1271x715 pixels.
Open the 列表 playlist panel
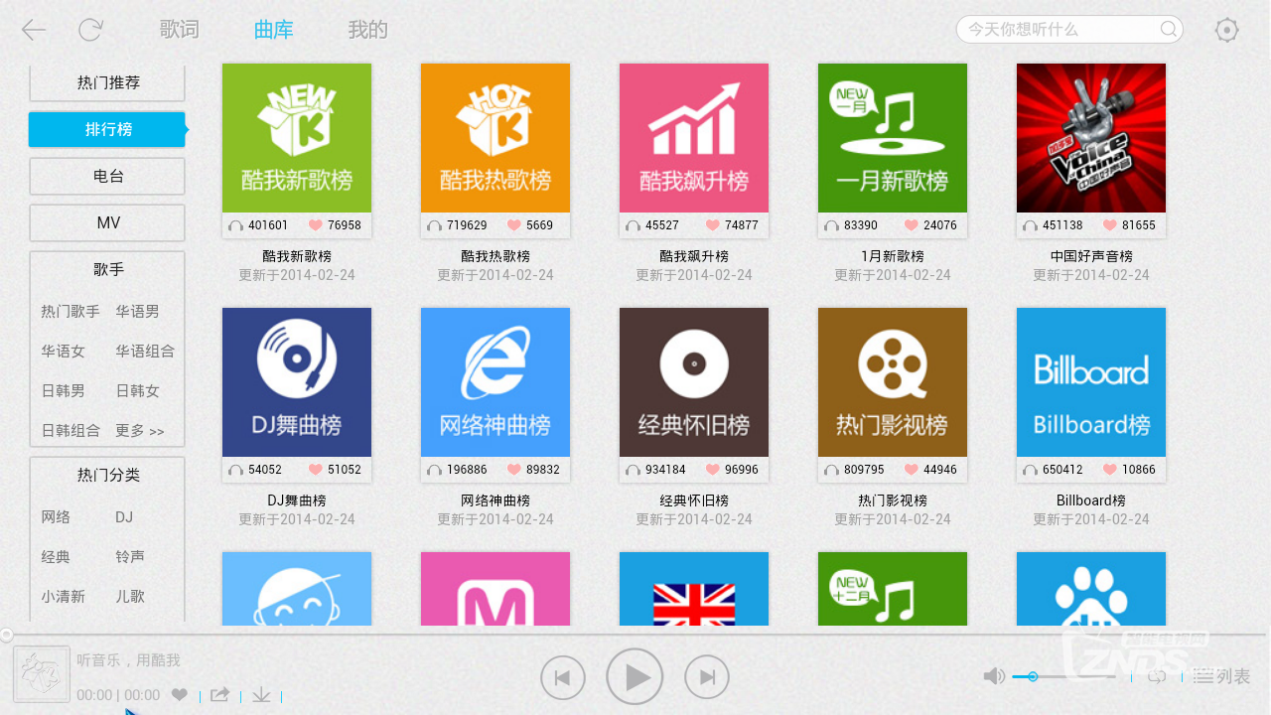click(x=1222, y=676)
